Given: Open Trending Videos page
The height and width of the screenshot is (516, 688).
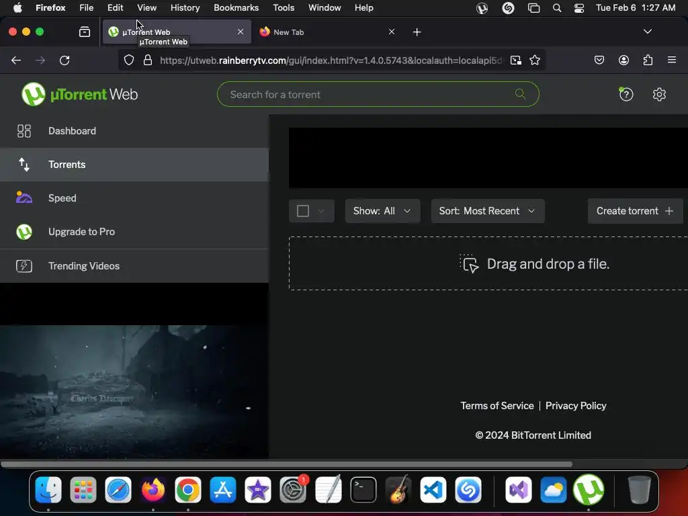Looking at the screenshot, I should point(134,266).
